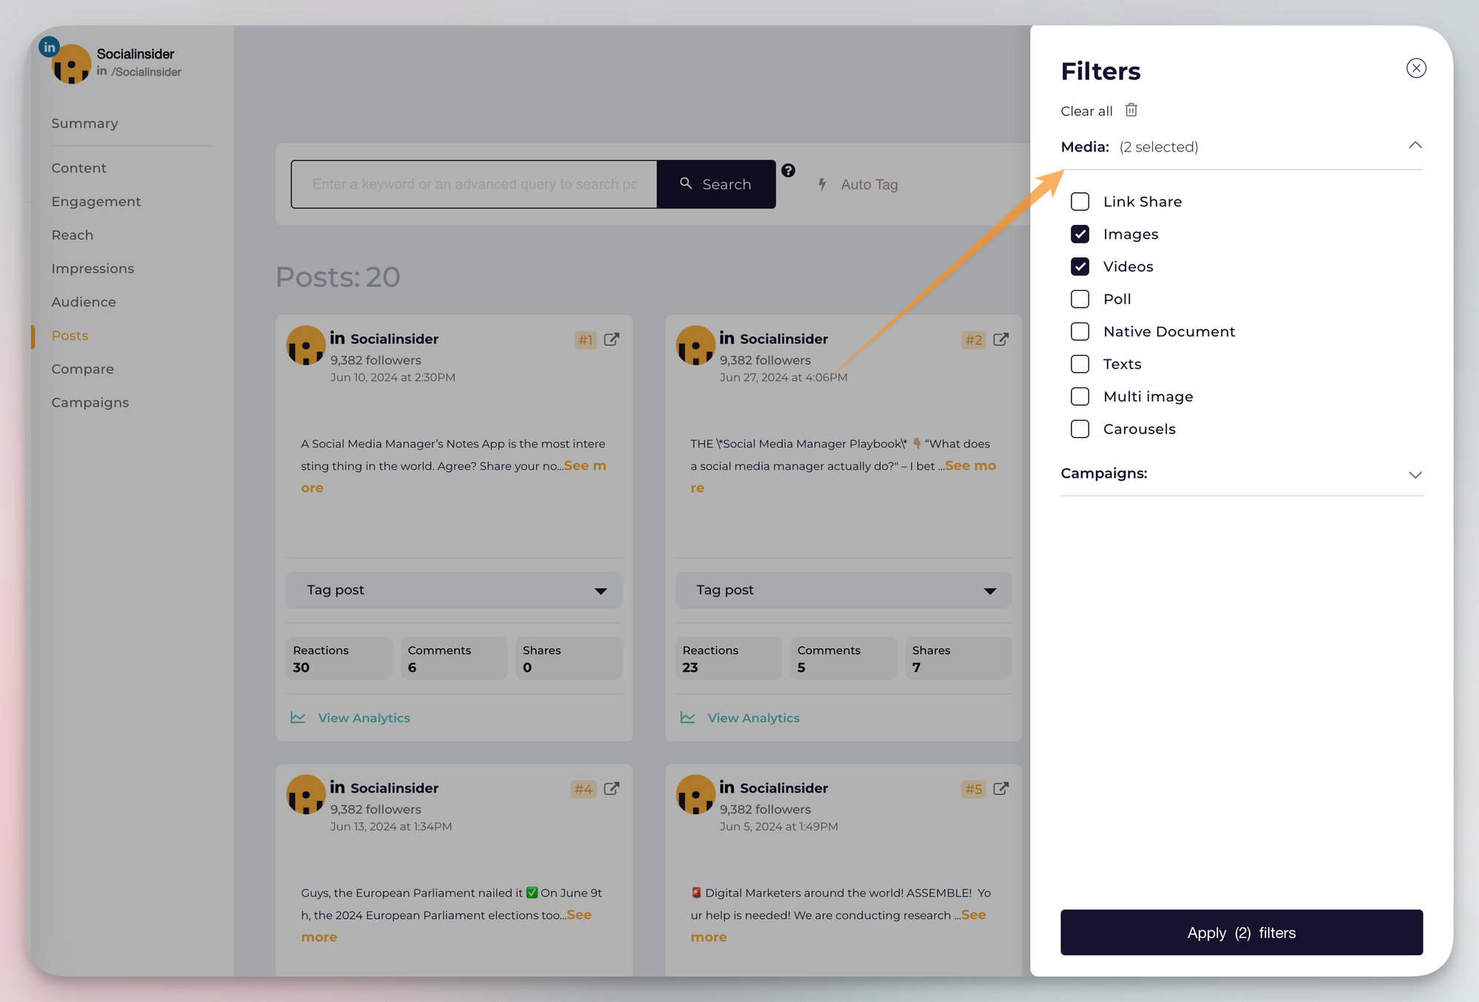Click the analytics chart icon on post #1
This screenshot has height=1002, width=1479.
(x=298, y=717)
